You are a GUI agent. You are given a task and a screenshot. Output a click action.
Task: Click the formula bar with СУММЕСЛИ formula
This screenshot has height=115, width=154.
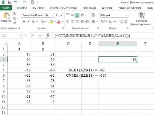(103, 36)
